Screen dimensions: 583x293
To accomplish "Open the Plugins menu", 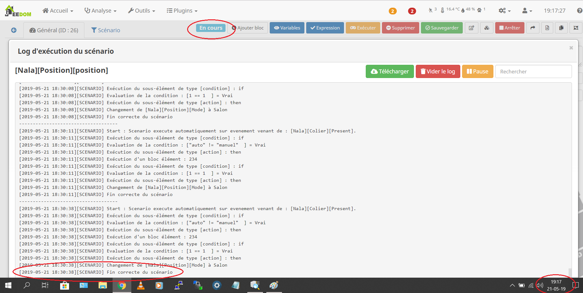I will click(182, 11).
